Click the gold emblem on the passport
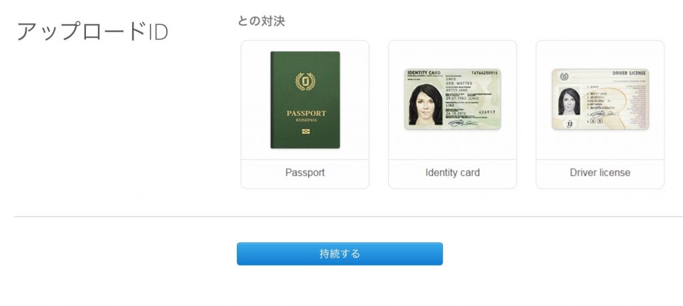The height and width of the screenshot is (306, 683). (x=305, y=81)
